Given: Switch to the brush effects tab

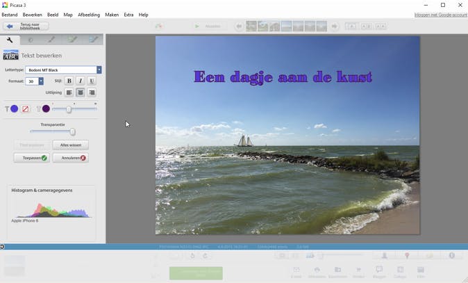Looking at the screenshot, I should (x=51, y=40).
